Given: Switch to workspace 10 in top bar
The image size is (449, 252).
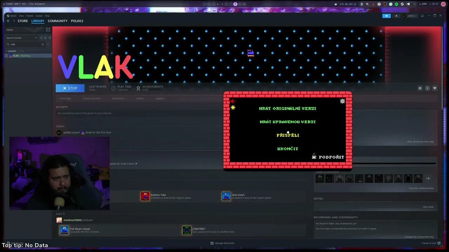Looking at the screenshot, I should tap(244, 4).
